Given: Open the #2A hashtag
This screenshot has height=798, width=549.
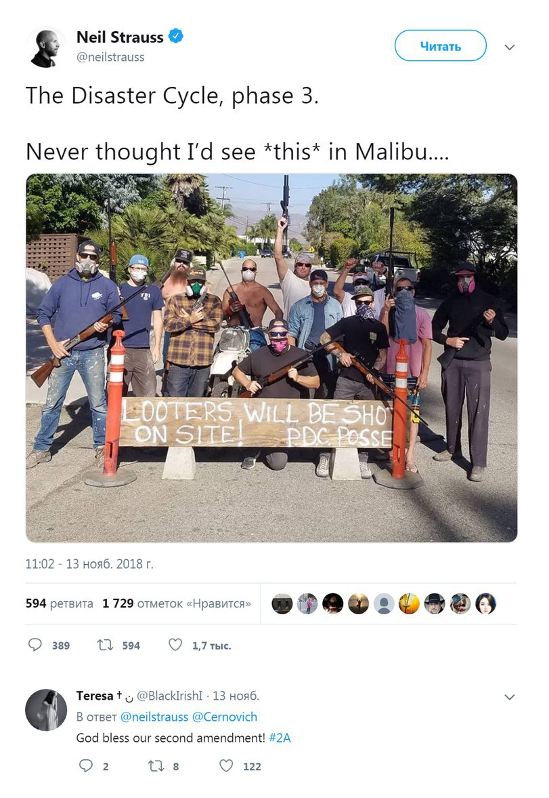Looking at the screenshot, I should (280, 738).
